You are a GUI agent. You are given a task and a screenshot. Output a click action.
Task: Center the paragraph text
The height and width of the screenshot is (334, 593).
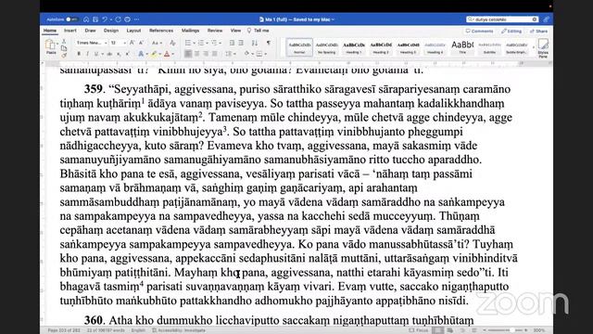point(196,54)
